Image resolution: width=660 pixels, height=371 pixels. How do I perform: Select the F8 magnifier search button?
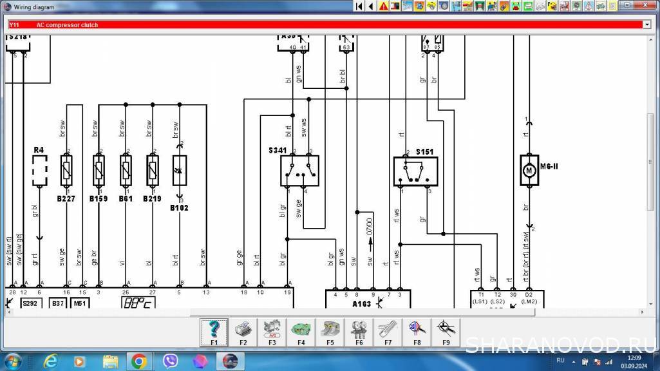coord(417,330)
